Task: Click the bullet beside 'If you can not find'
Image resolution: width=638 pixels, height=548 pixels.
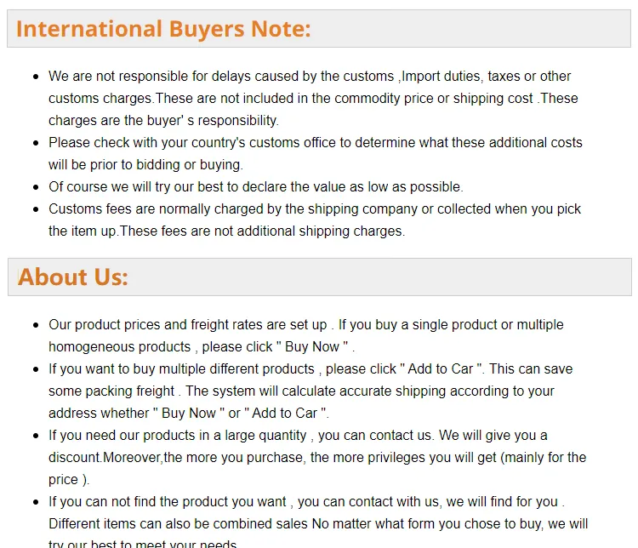Action: pos(37,502)
